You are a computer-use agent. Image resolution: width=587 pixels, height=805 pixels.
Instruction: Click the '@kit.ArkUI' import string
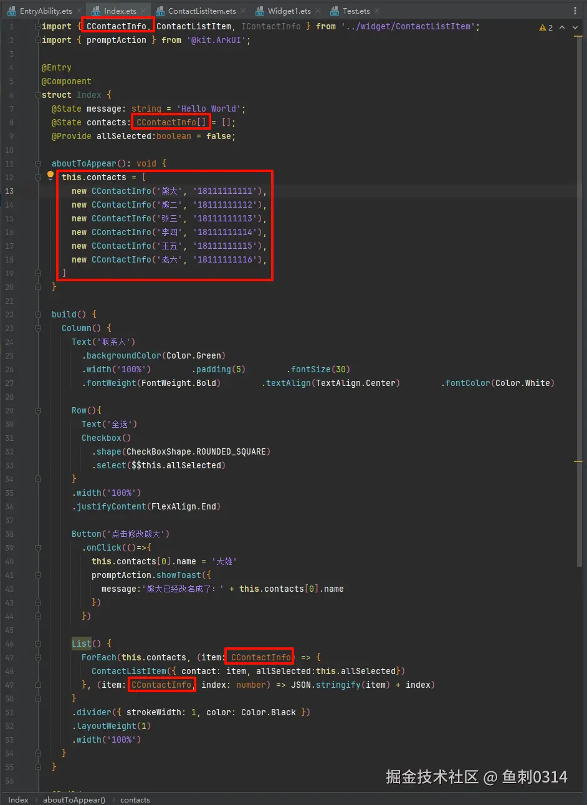(x=216, y=40)
